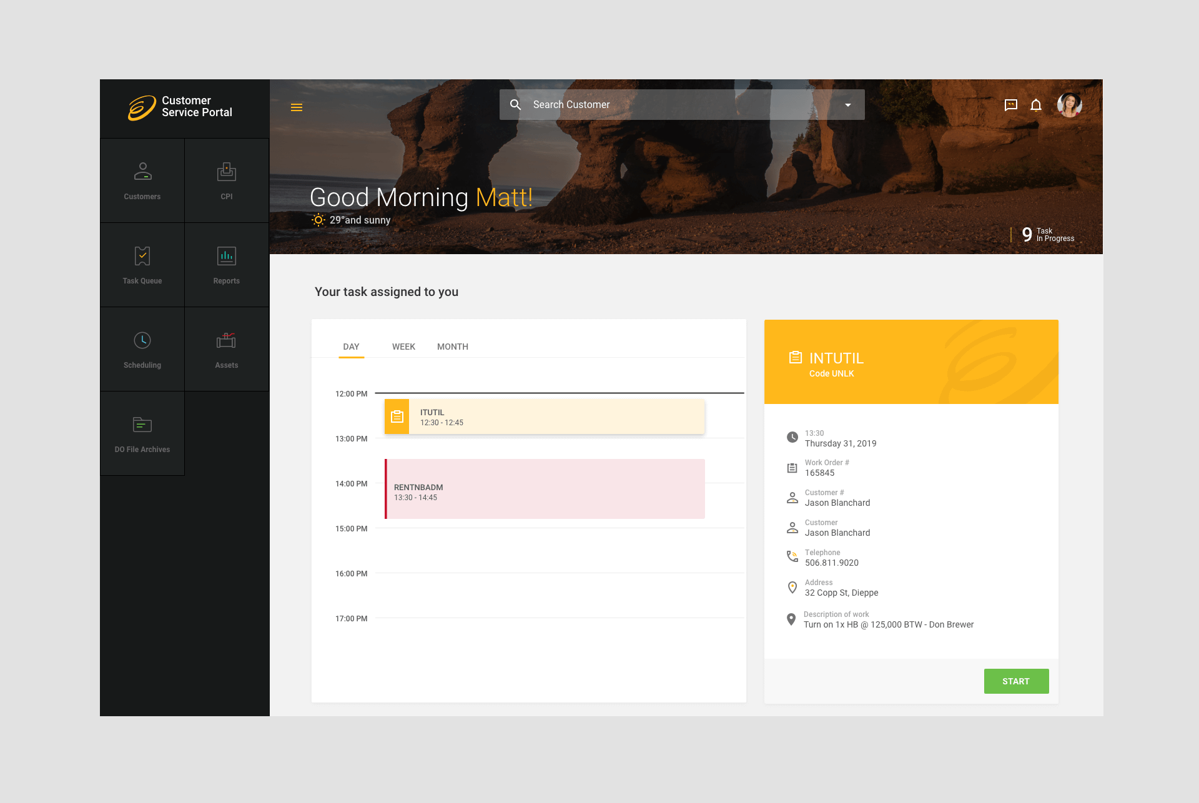Click the Description of work pin icon
The image size is (1199, 803).
tap(791, 619)
